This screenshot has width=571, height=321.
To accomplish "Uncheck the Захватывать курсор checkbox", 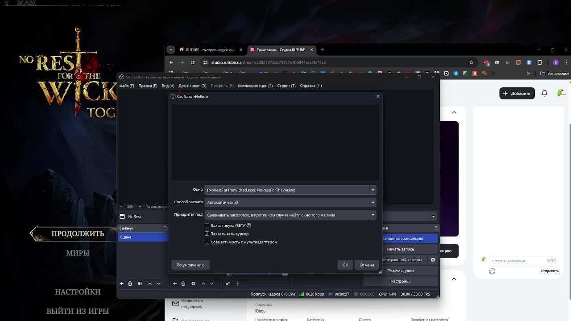I will click(x=207, y=234).
